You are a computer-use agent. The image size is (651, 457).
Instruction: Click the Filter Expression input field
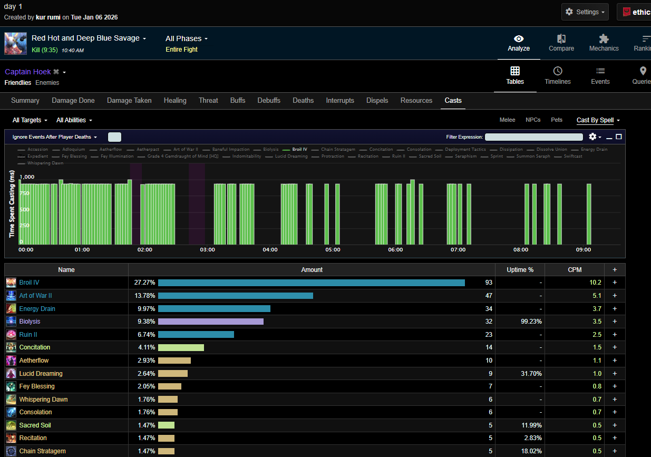click(x=533, y=137)
